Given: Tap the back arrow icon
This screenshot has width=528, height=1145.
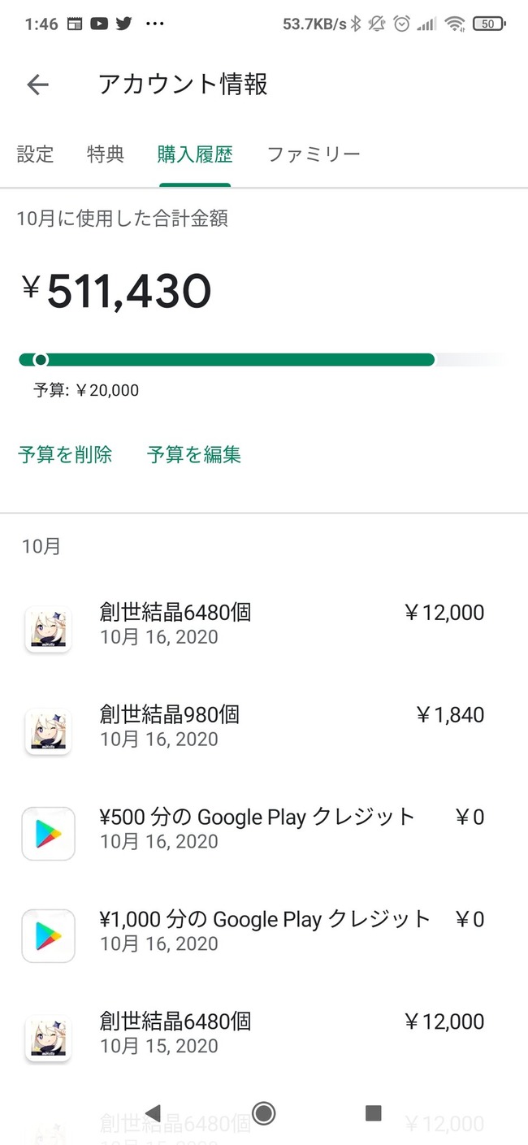Looking at the screenshot, I should [x=38, y=85].
